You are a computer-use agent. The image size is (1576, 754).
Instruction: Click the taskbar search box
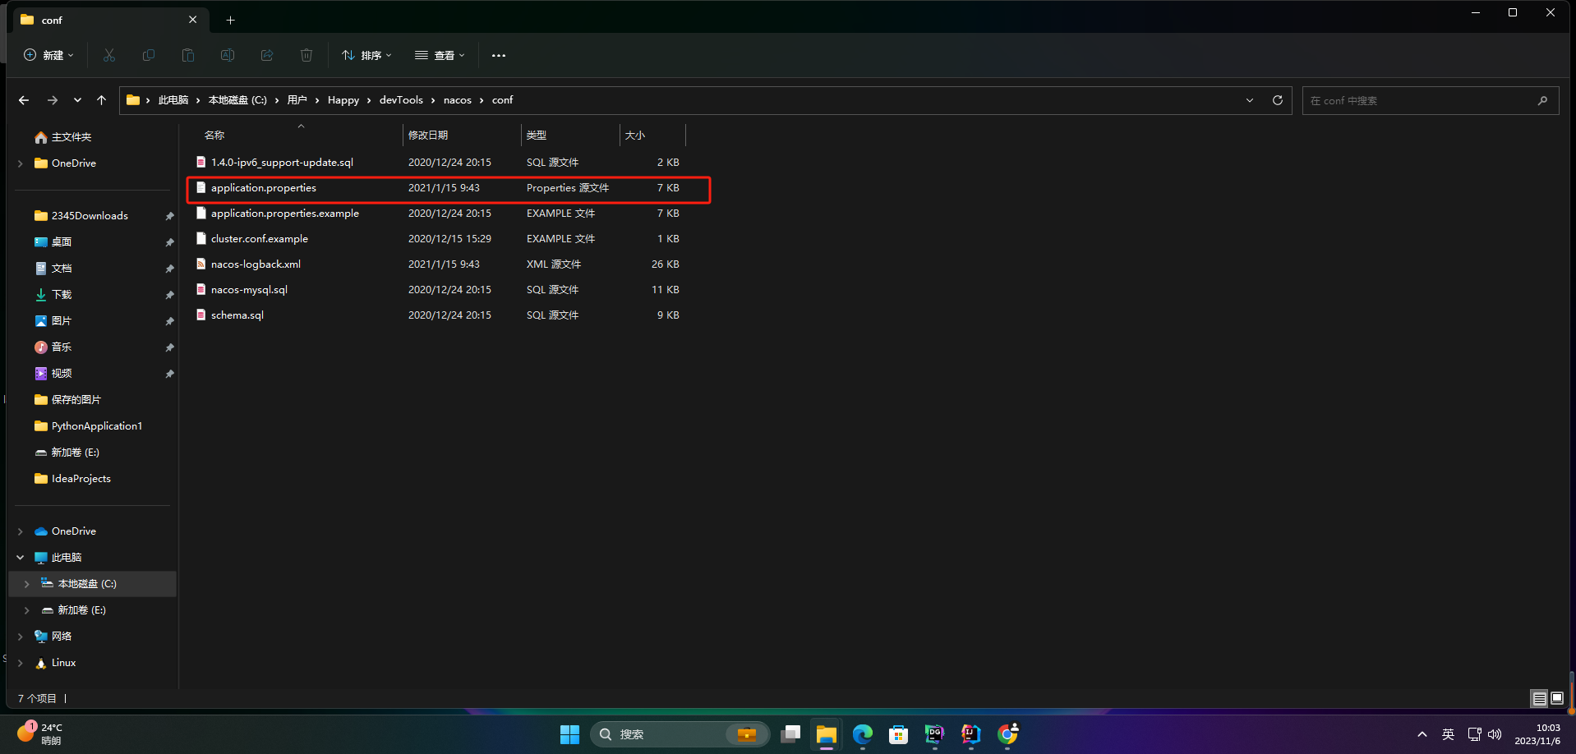(680, 734)
